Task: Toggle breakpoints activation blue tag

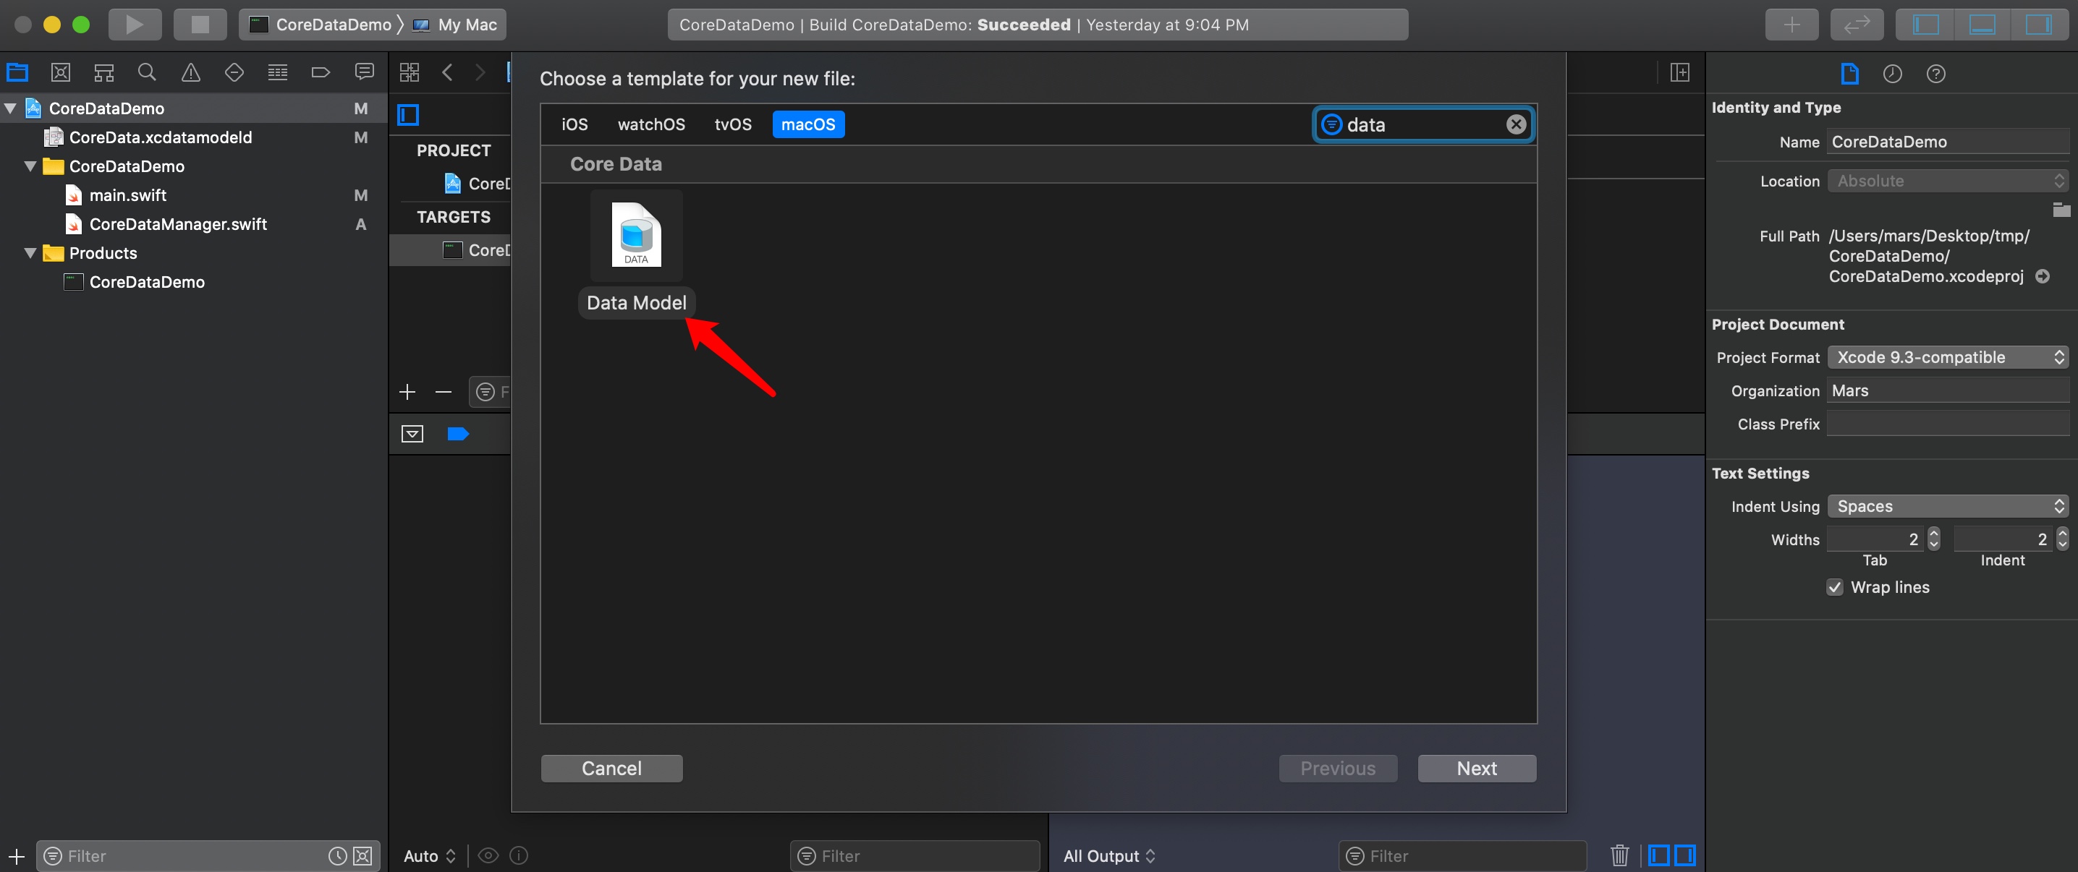Action: tap(457, 434)
